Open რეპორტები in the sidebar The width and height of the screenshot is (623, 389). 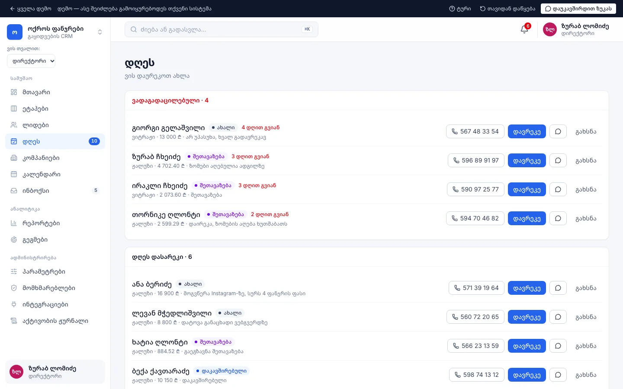coord(55,223)
